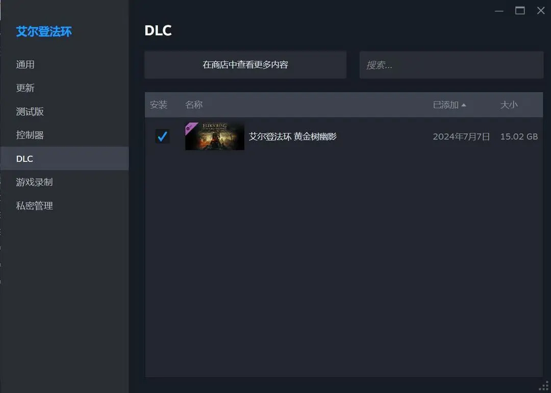The height and width of the screenshot is (393, 551).
Task: Maximize the properties window
Action: [x=520, y=11]
